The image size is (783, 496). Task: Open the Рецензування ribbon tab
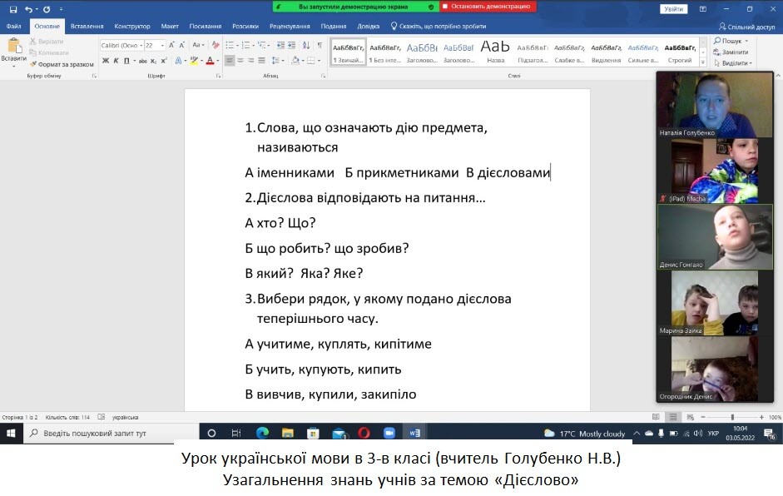289,26
